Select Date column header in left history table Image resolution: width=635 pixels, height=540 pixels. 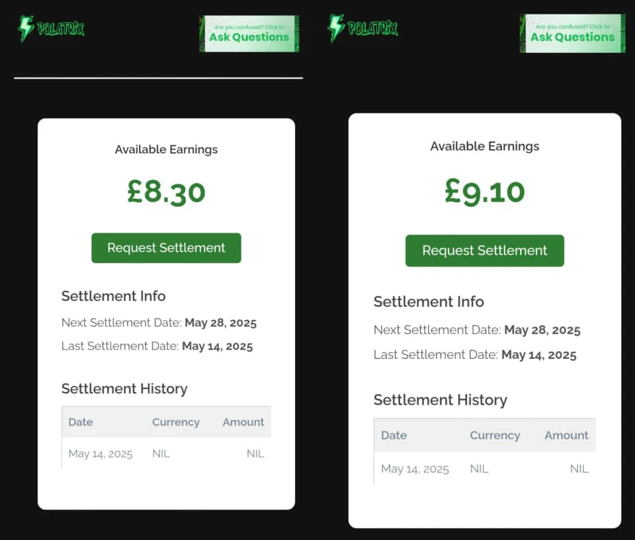point(81,422)
